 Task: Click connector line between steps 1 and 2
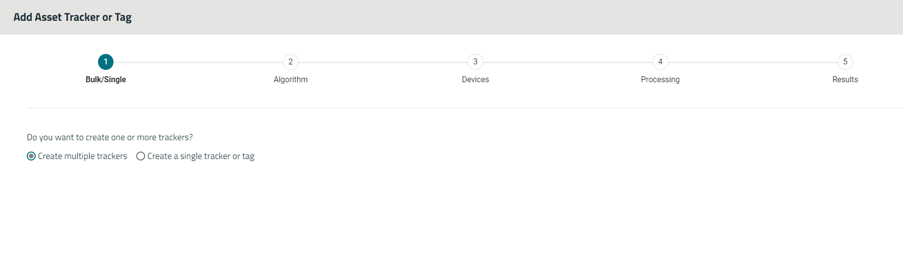tap(198, 62)
